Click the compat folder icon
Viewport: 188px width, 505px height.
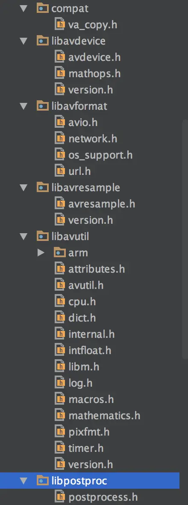click(x=43, y=9)
